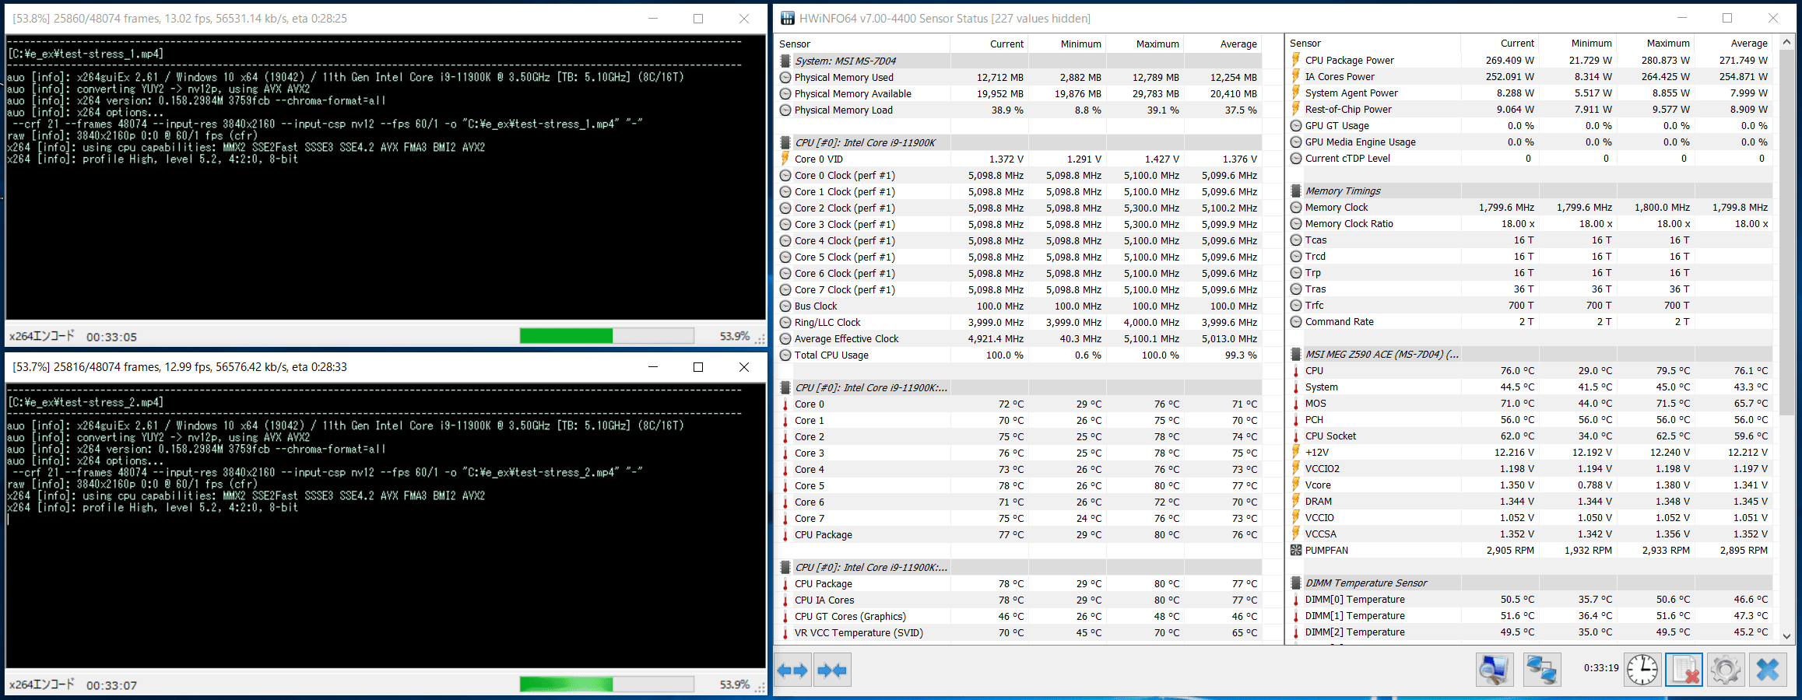Click the icon beside Command Rate
Viewport: 1802px width, 700px height.
[1296, 321]
